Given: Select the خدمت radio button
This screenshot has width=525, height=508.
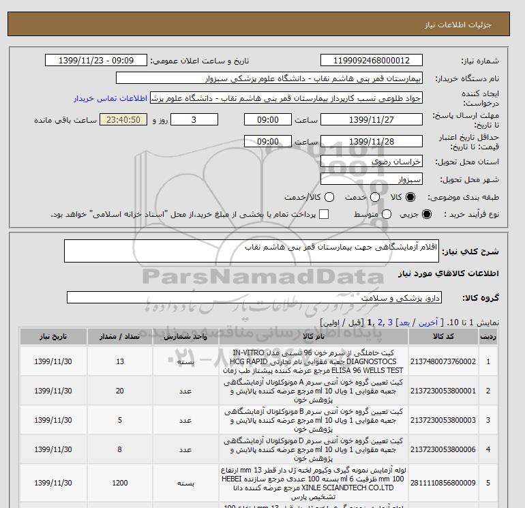Looking at the screenshot, I should pos(375,197).
